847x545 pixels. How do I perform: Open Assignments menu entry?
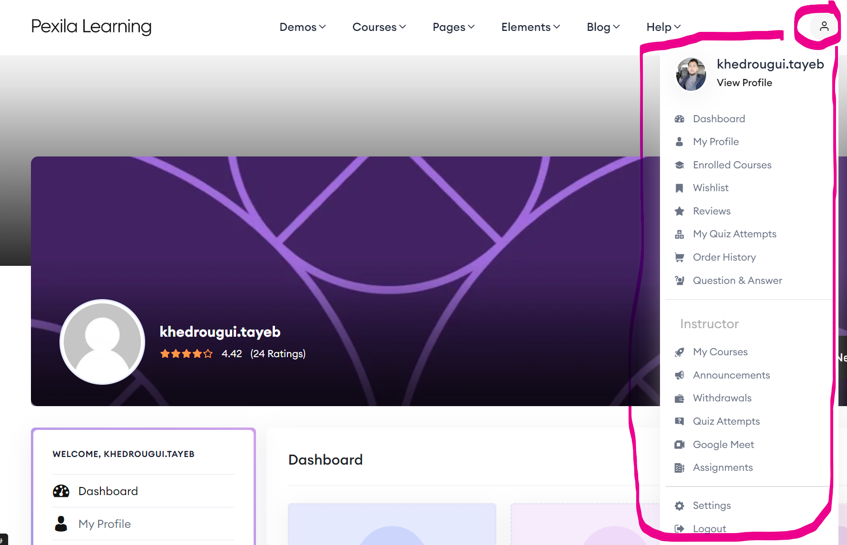coord(722,467)
